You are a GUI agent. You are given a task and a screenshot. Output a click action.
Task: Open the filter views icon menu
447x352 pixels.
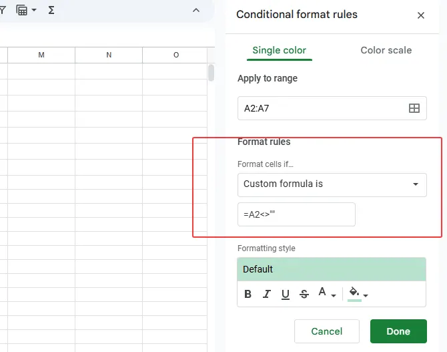[26, 11]
